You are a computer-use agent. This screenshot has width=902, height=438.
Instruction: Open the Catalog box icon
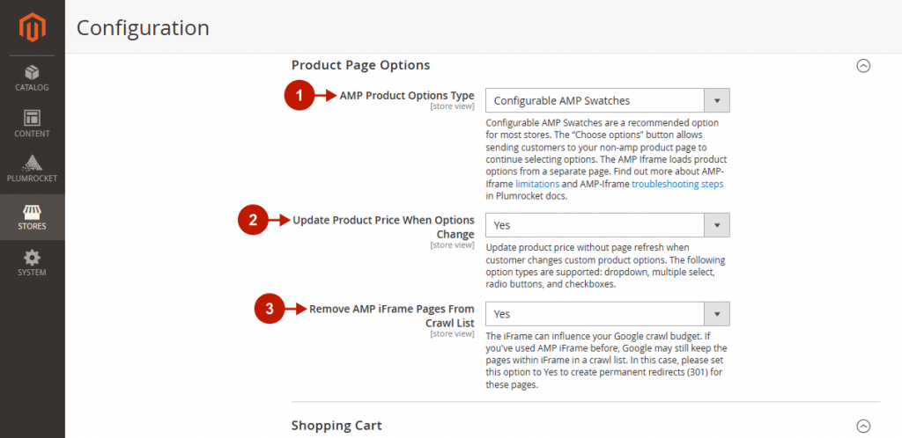[32, 72]
